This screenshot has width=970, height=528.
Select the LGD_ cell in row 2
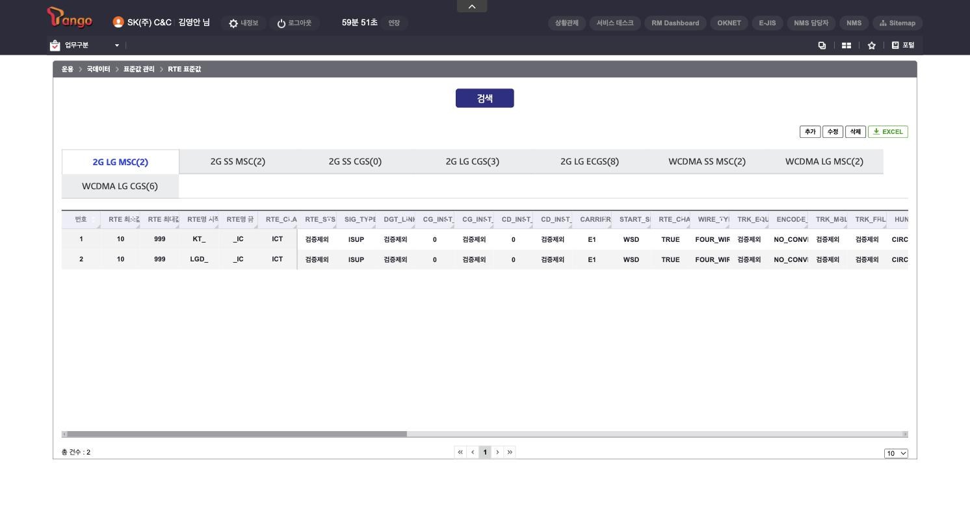click(x=199, y=259)
